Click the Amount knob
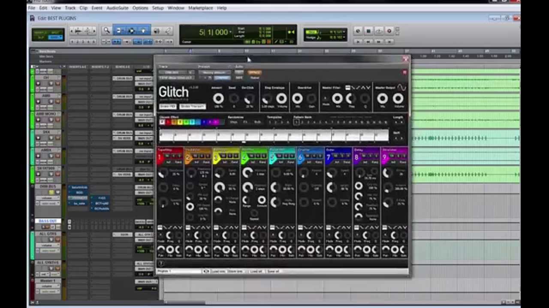This screenshot has height=308, width=549. [218, 99]
